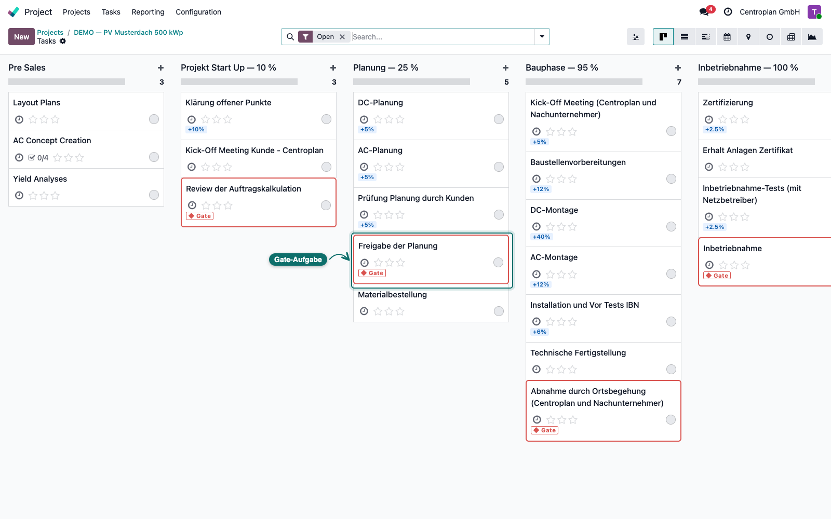Viewport: 831px width, 519px height.
Task: Toggle state circle on Yield Analyses card
Action: [x=154, y=195]
